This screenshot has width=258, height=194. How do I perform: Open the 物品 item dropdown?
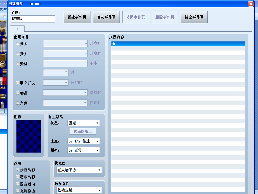[65, 93]
